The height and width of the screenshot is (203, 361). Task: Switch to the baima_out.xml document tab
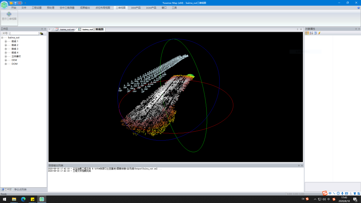click(67, 29)
